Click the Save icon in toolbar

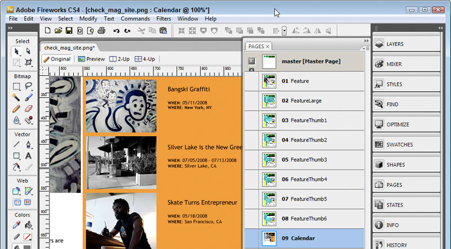click(x=69, y=30)
